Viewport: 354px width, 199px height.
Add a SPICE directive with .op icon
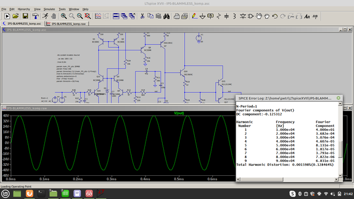315,16
